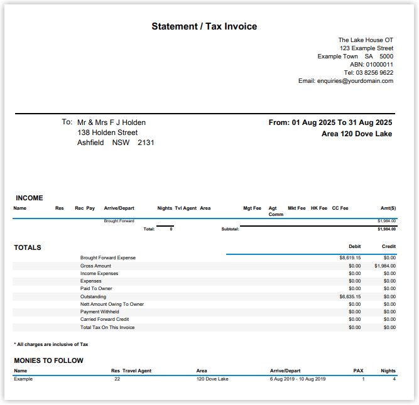Click the 'Area 120 Dove Lake' heading
Screen dimensions: 419x405
[357, 134]
